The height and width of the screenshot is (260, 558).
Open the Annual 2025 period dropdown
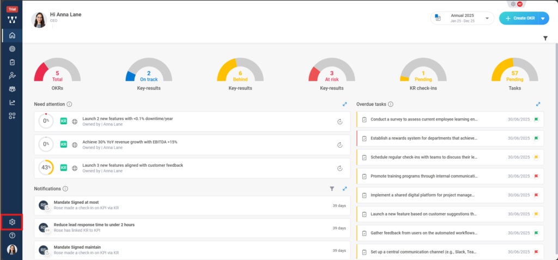coord(463,18)
